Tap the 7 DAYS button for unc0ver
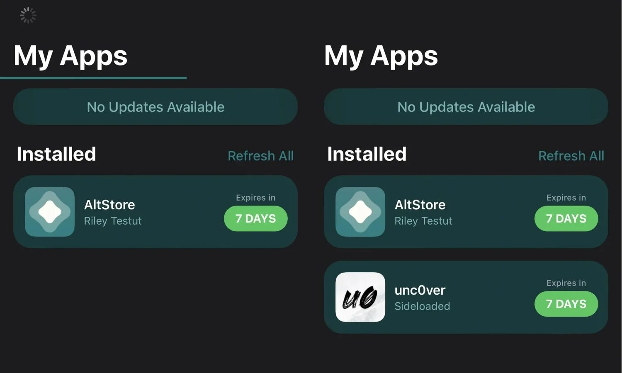 click(566, 304)
